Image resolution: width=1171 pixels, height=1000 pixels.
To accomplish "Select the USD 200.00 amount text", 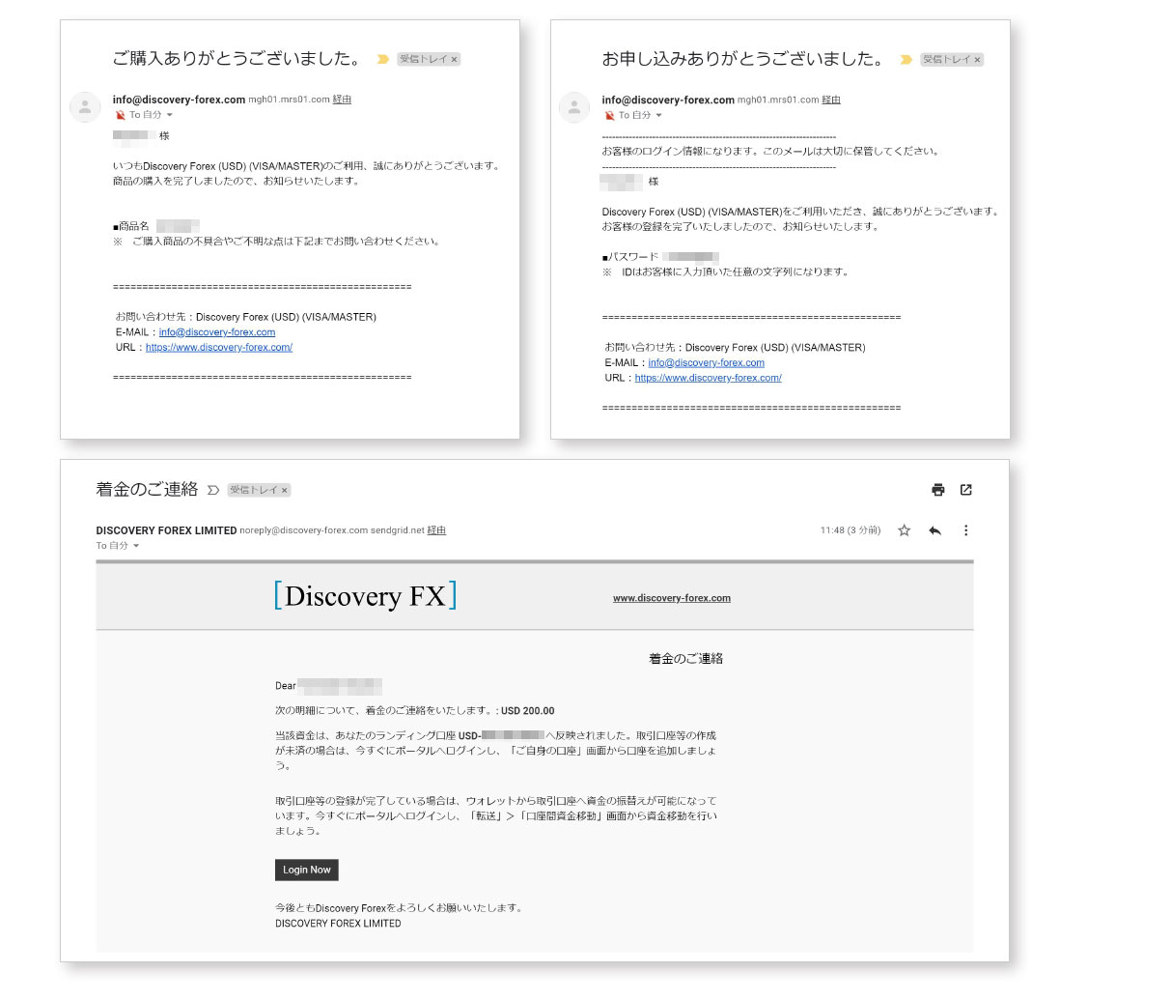I will pos(528,711).
